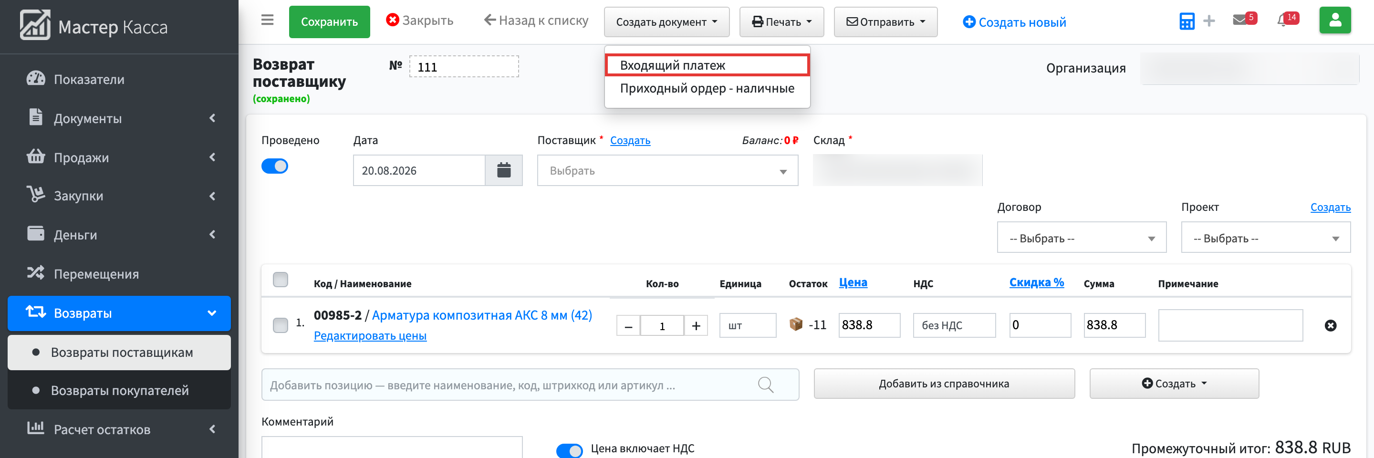
Task: Click Добавить из справочника button
Action: tap(944, 384)
